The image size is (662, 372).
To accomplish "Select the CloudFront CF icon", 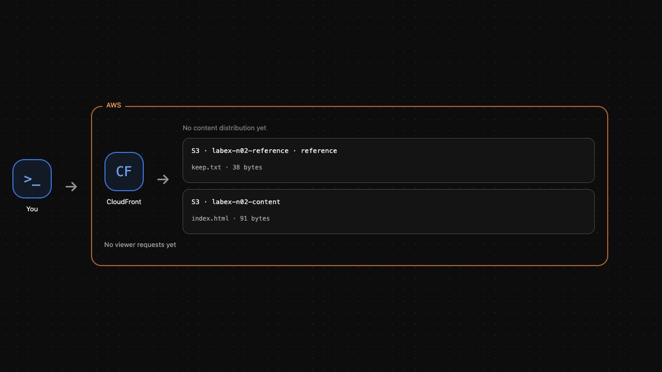I will tap(124, 172).
